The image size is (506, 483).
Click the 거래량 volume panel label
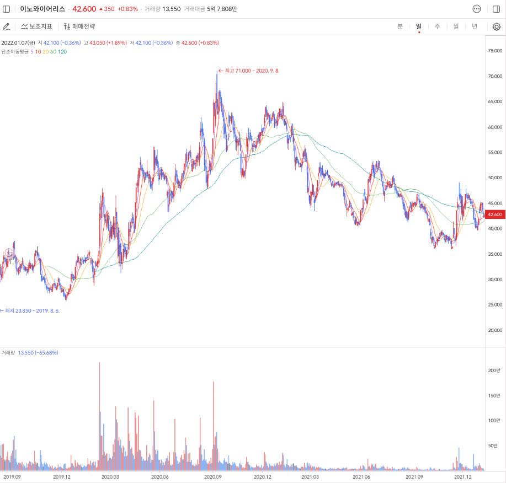[x=8, y=353]
